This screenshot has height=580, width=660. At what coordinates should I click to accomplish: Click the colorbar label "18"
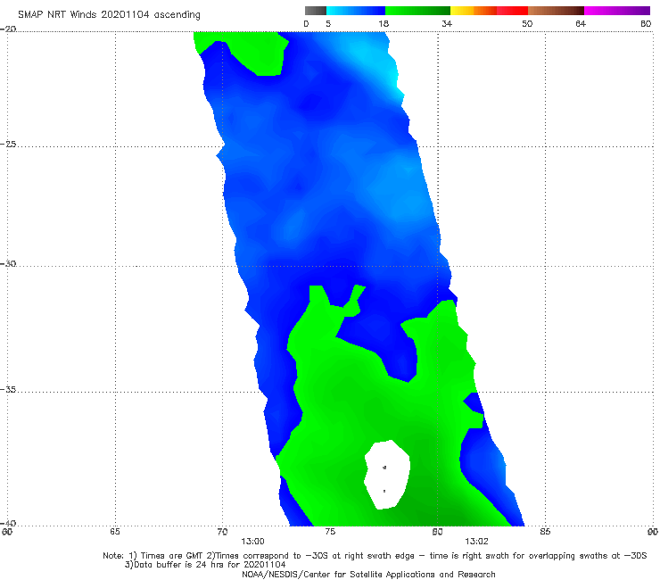point(384,23)
